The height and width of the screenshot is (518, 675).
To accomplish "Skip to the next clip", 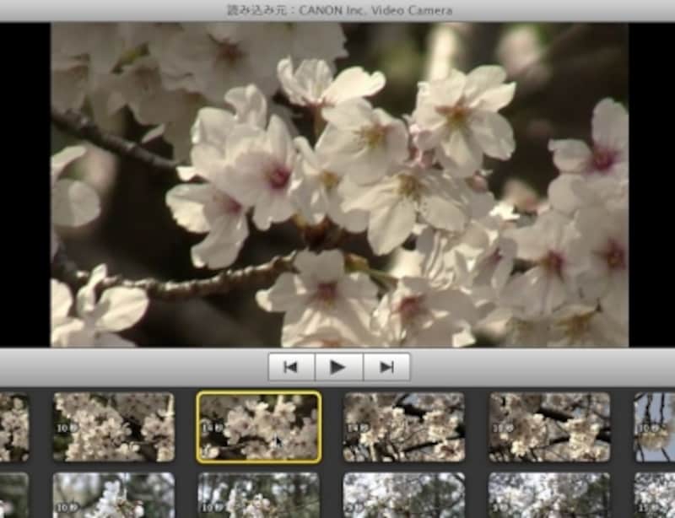I will pos(386,367).
